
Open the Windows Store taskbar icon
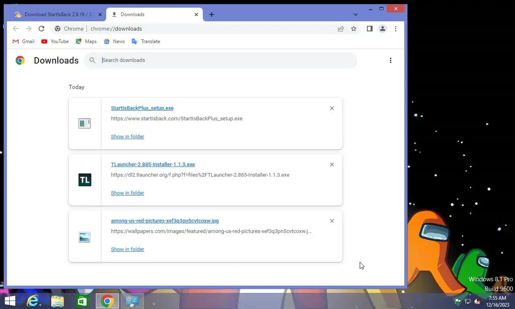tap(82, 301)
